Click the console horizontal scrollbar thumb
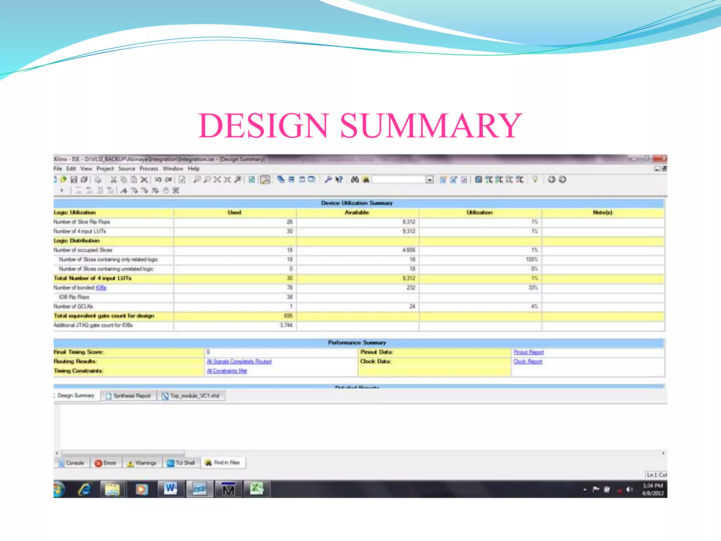Screen dimensions: 721x541 tap(123, 453)
